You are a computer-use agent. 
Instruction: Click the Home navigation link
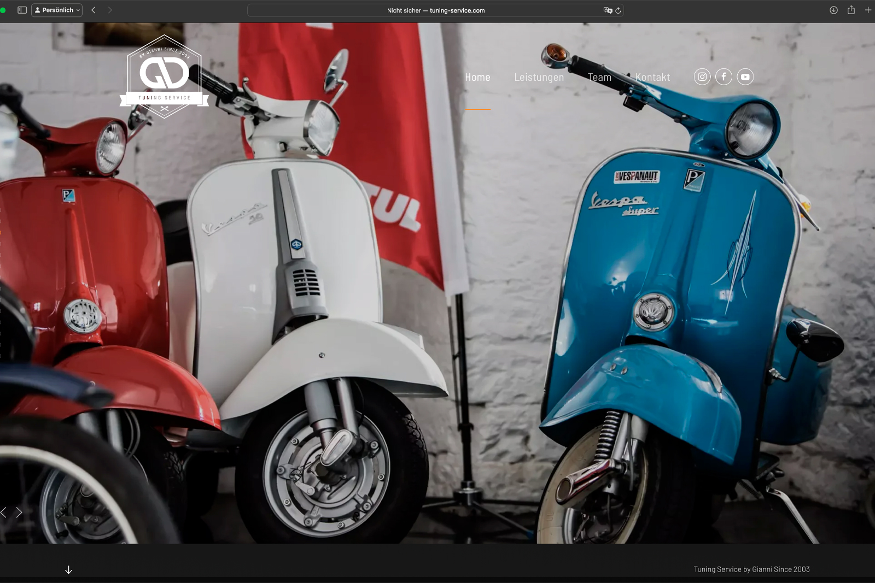[477, 78]
